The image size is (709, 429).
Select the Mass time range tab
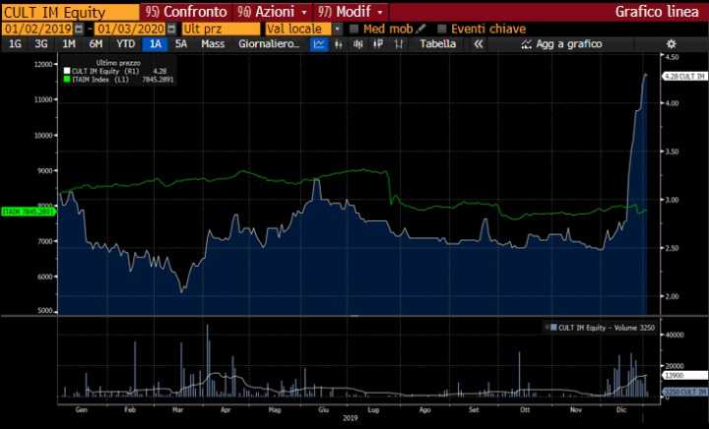tap(213, 44)
